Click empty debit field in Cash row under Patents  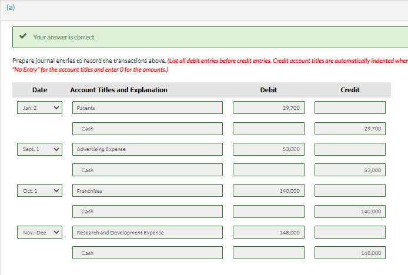coord(269,129)
